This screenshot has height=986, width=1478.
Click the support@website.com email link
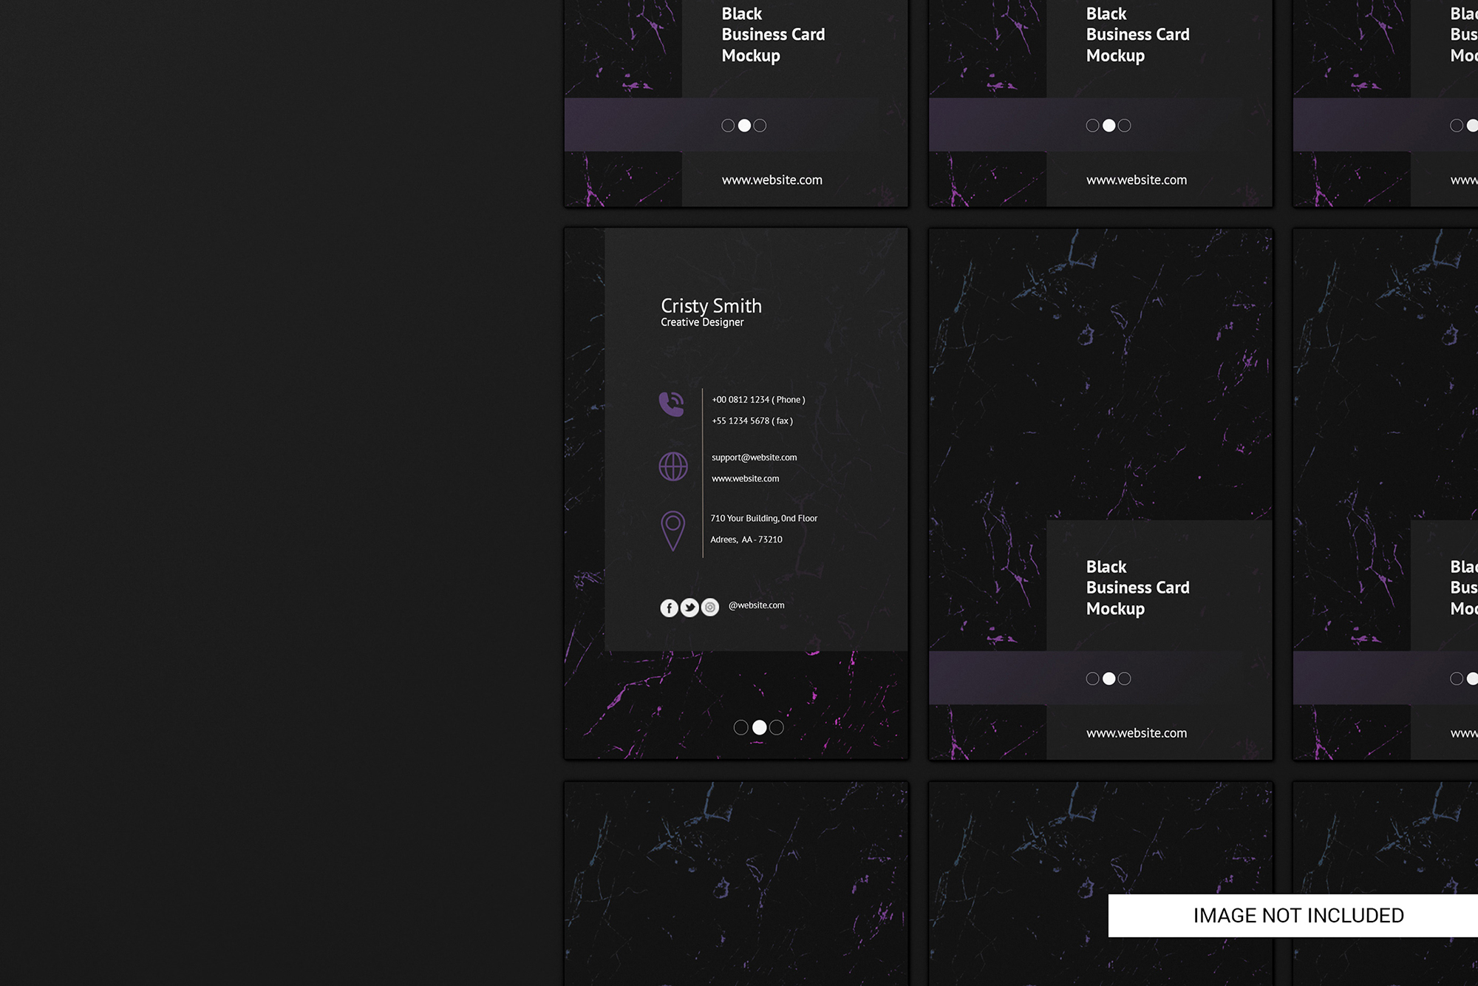tap(754, 457)
